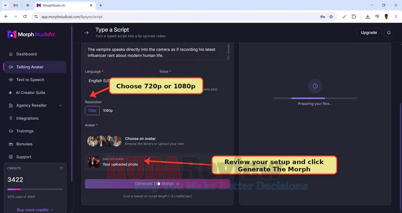This screenshot has height=213, width=402.
Task: Click the Text to Speech waveform icon
Action: pos(11,79)
